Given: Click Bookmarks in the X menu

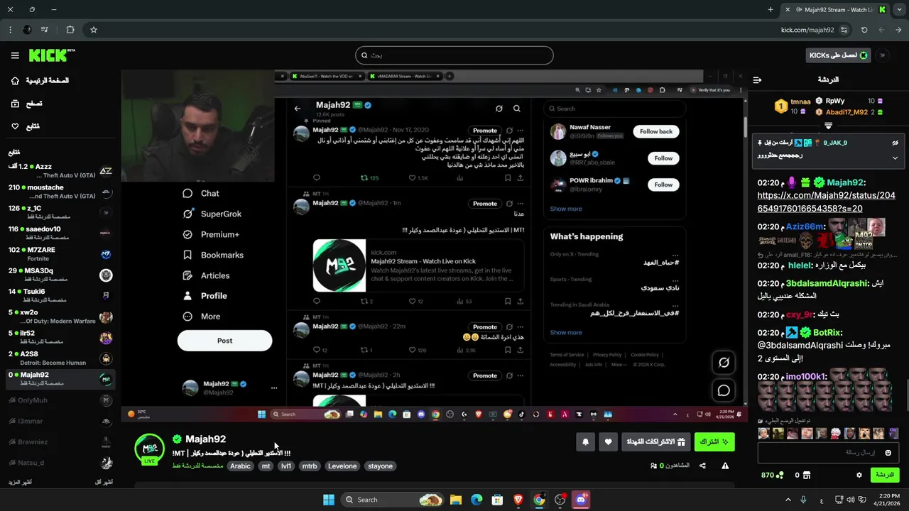Looking at the screenshot, I should [213, 255].
